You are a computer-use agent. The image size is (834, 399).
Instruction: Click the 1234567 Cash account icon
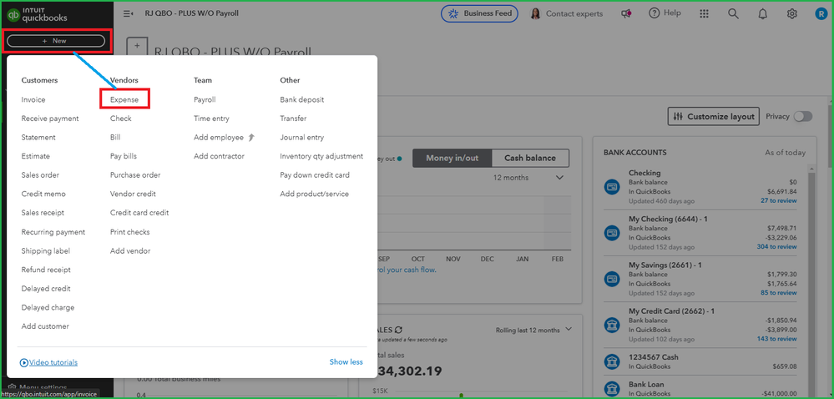tap(612, 361)
